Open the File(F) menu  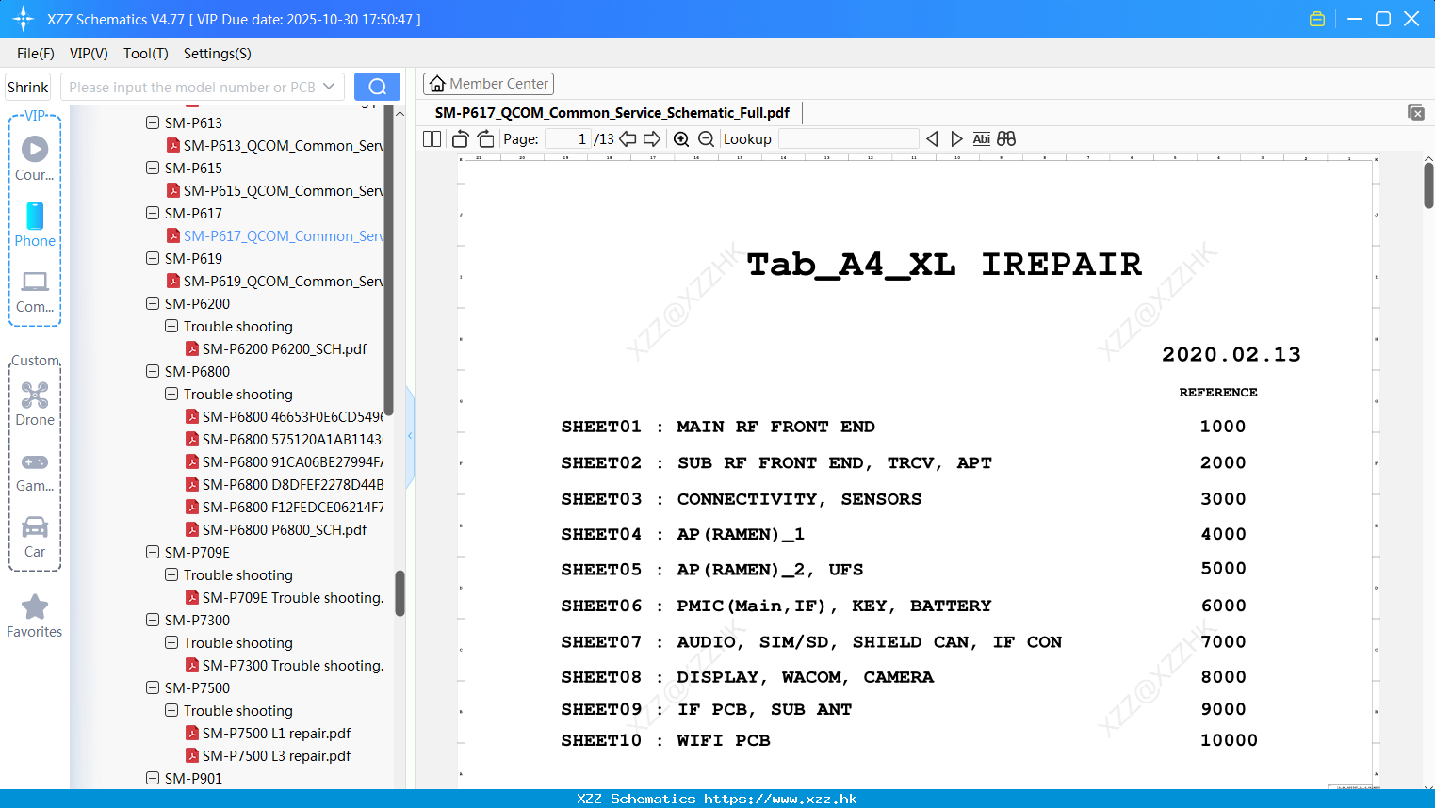click(36, 54)
